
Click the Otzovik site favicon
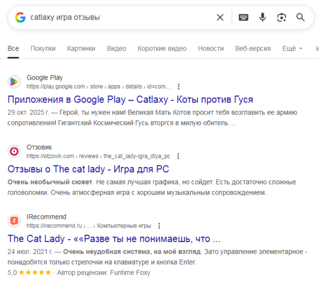point(15,151)
